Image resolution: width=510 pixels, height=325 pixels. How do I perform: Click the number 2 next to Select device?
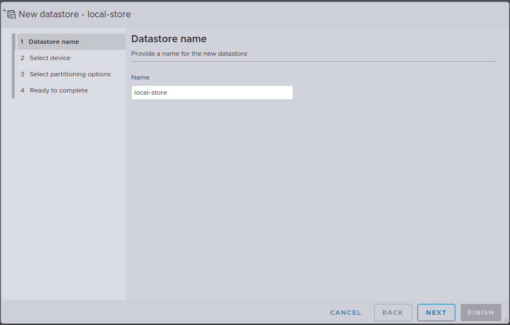22,57
